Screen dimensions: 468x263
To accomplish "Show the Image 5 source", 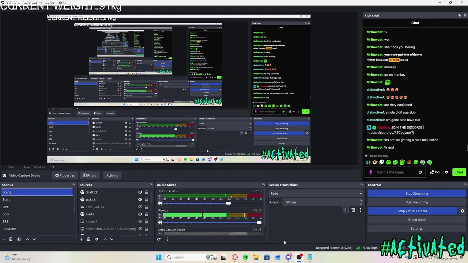I will [x=140, y=221].
